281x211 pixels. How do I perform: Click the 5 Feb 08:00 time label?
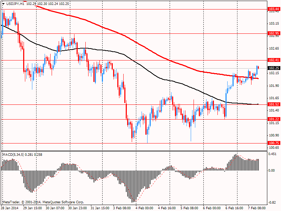tap(189, 208)
